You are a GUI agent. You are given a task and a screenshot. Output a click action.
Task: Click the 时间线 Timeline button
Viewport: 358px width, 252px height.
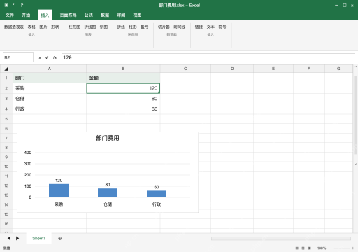click(180, 27)
